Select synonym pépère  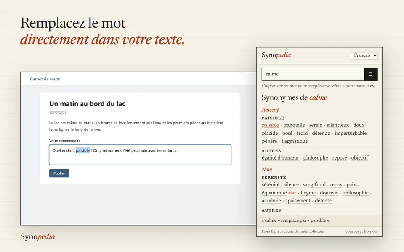(x=269, y=141)
